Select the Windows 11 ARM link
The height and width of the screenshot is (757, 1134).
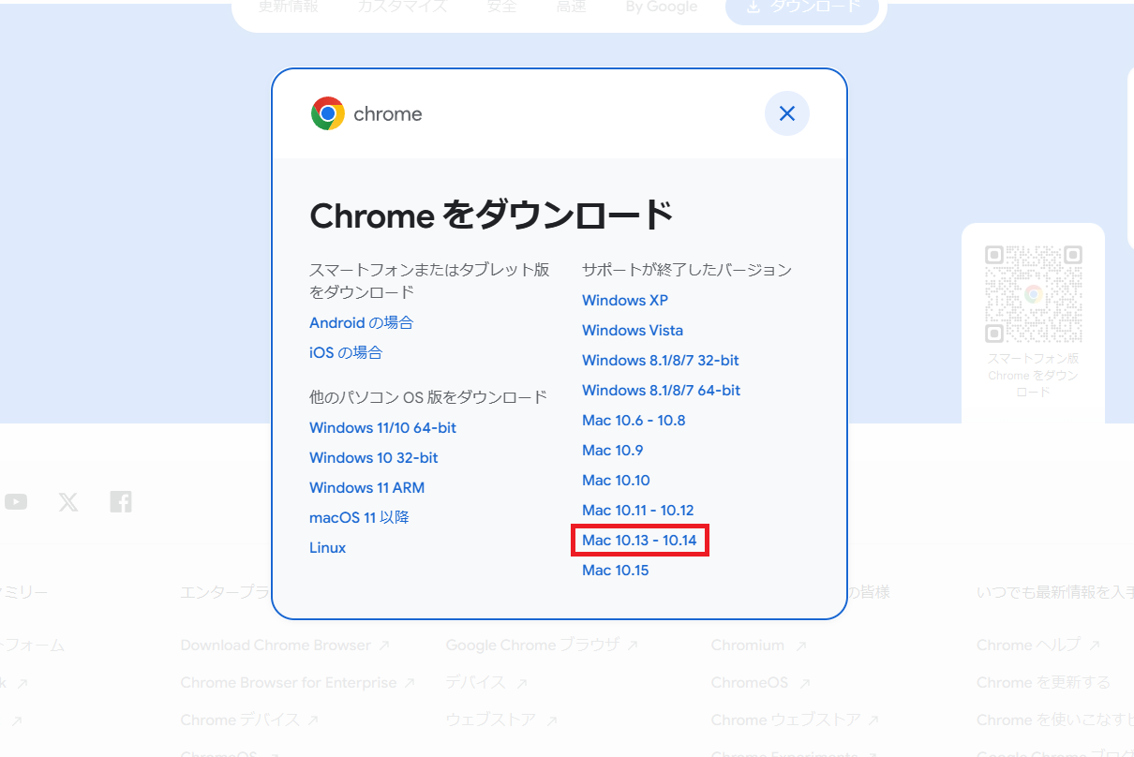tap(366, 487)
